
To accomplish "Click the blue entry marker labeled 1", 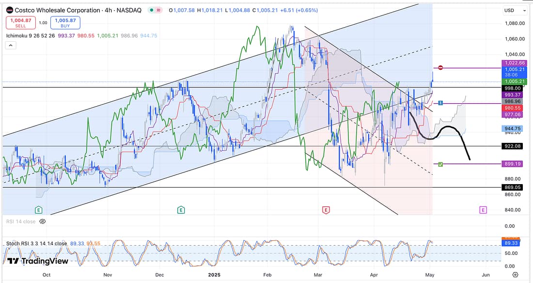I will [440, 103].
